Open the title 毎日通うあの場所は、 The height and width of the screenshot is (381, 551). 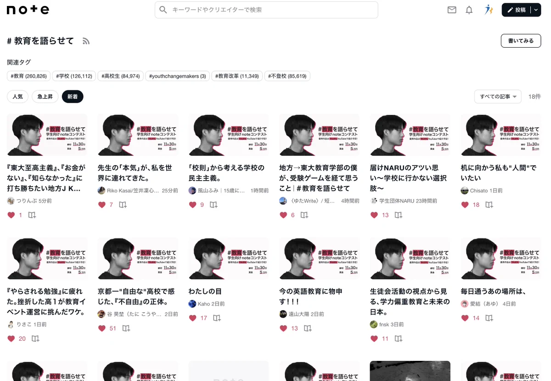click(493, 291)
